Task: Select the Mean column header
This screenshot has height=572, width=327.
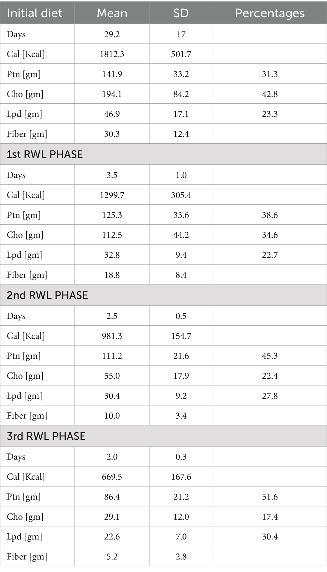Action: [x=112, y=13]
